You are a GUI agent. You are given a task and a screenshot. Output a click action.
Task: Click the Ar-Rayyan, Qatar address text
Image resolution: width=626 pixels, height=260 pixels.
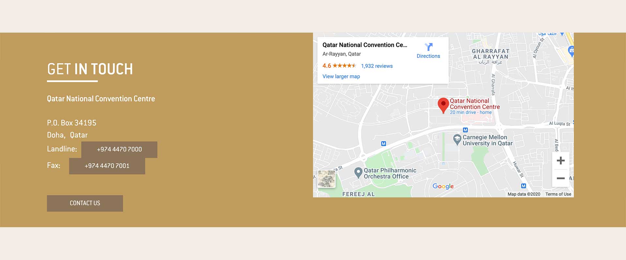(x=341, y=54)
